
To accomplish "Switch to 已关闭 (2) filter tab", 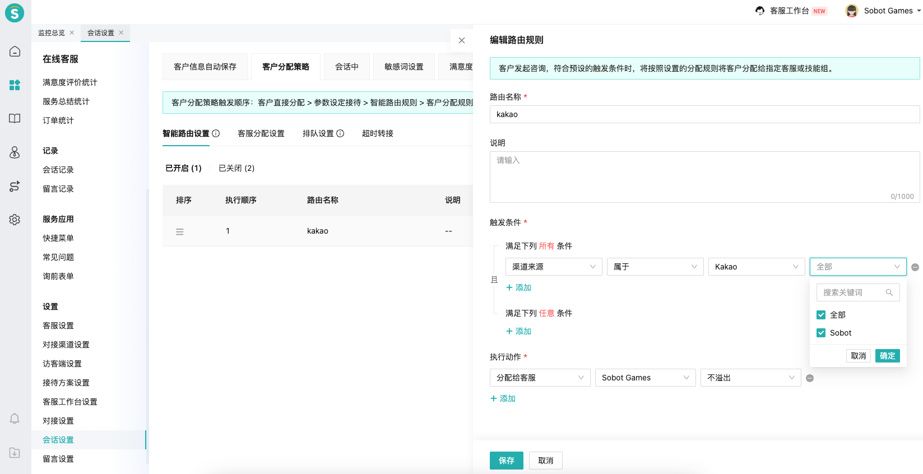I will pos(236,168).
